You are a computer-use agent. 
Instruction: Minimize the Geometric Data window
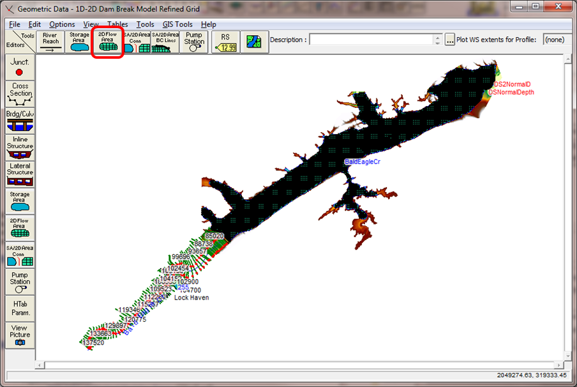point(519,7)
